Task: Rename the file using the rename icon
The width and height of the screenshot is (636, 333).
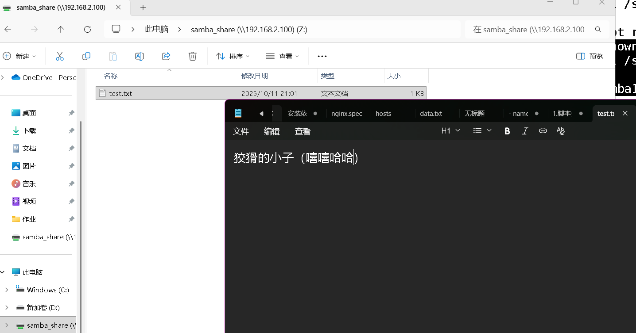Action: pos(139,56)
